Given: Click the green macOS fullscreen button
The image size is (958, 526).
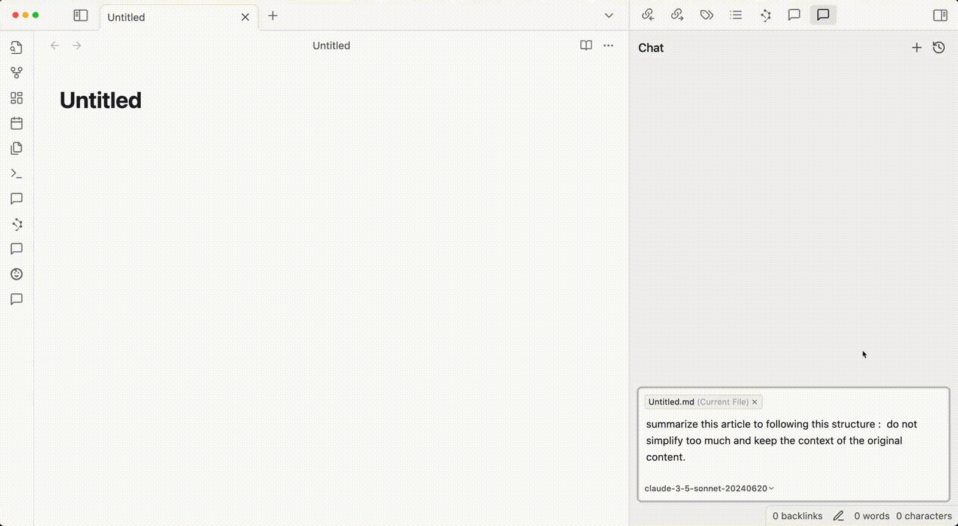Looking at the screenshot, I should (x=35, y=15).
